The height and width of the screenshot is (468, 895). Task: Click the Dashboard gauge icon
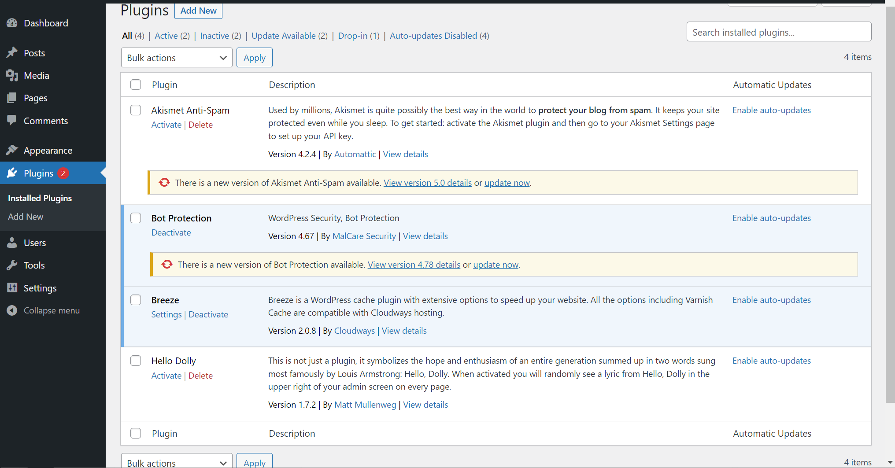point(12,23)
